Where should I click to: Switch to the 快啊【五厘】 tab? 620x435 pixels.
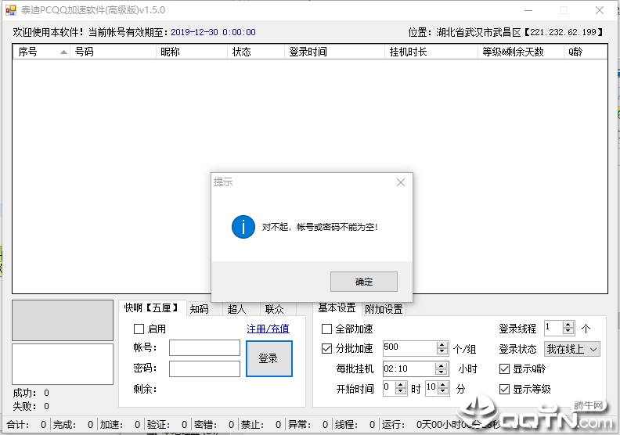pos(152,307)
